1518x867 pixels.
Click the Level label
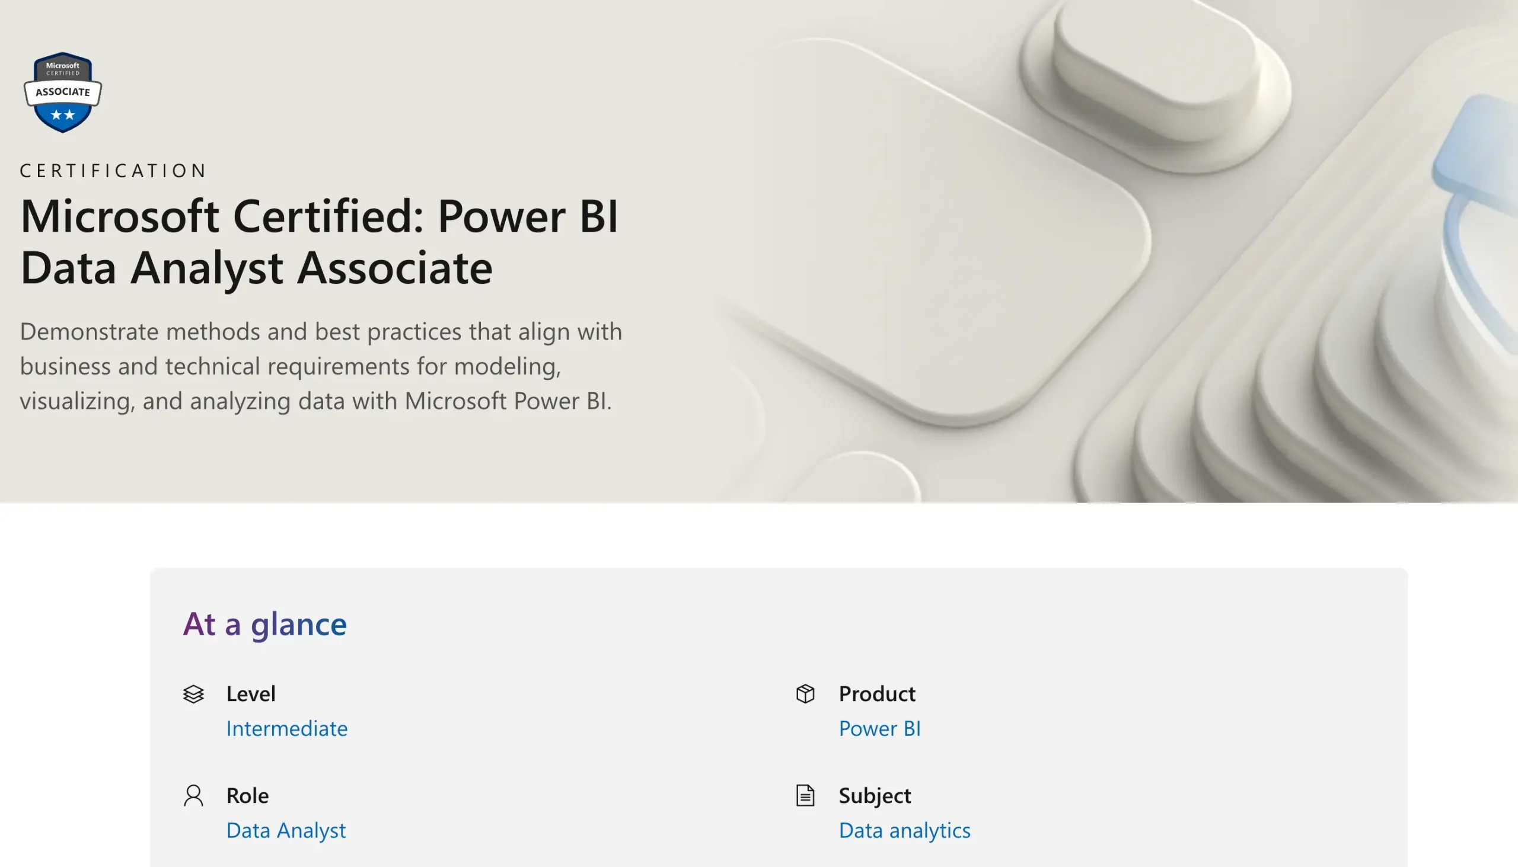tap(251, 694)
